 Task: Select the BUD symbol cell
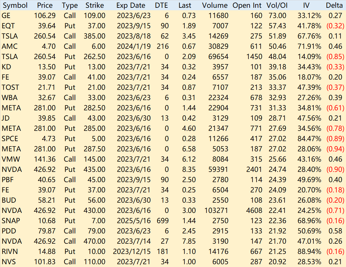pos(9,200)
